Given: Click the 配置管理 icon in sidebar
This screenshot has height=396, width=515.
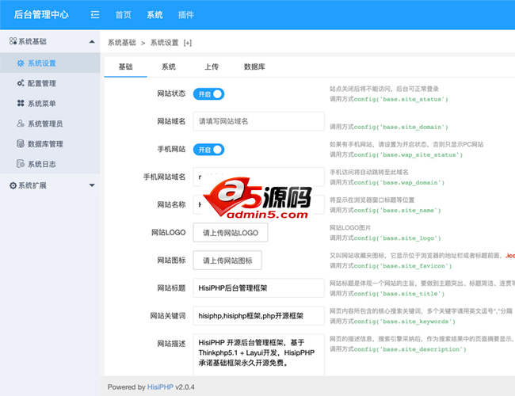Looking at the screenshot, I should point(21,83).
